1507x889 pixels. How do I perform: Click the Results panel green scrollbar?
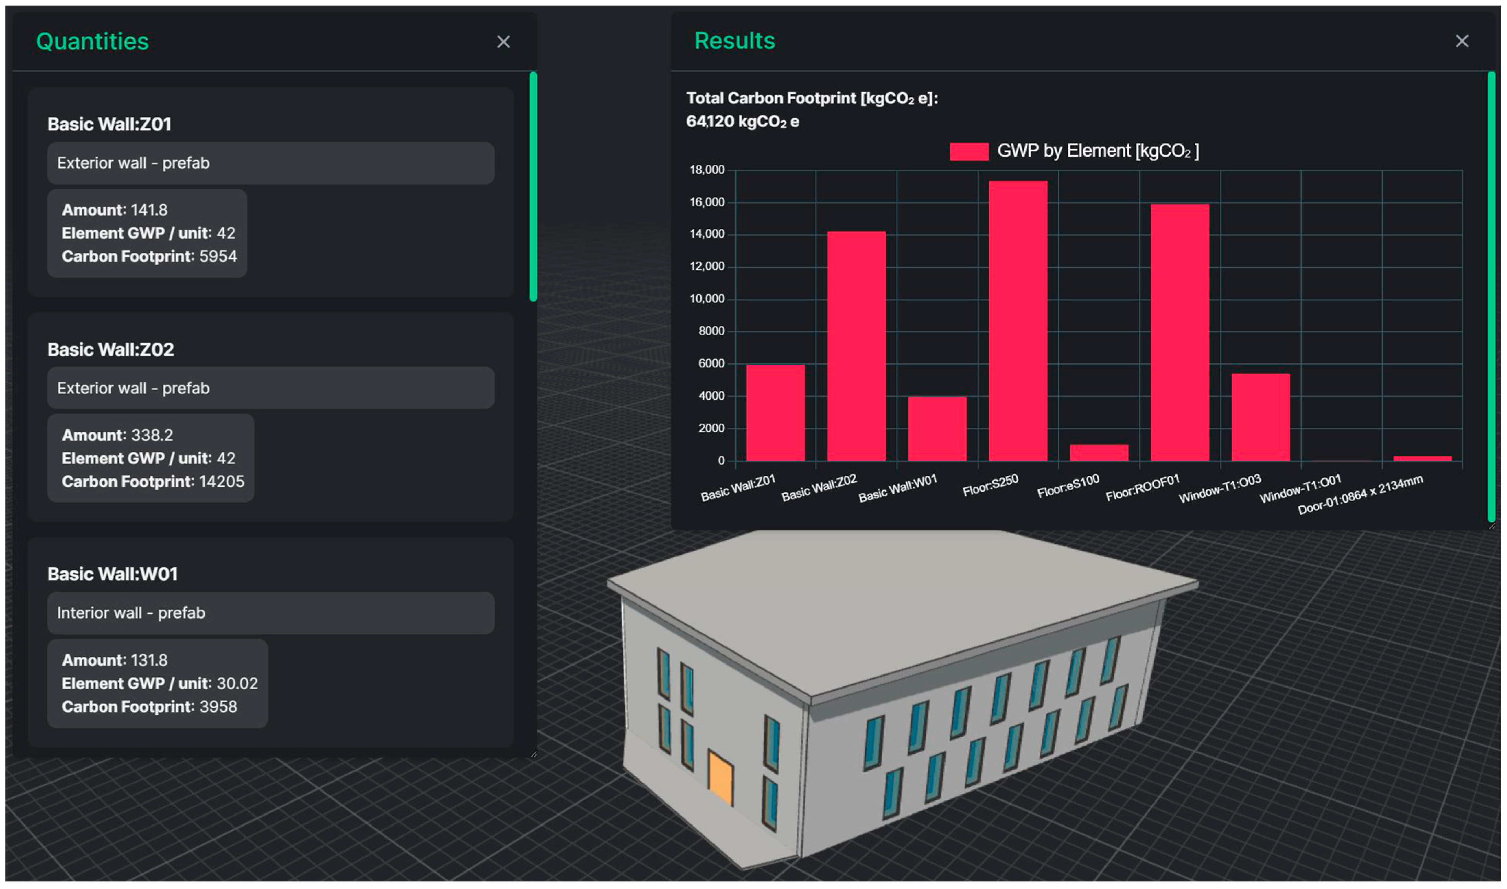coord(1491,297)
